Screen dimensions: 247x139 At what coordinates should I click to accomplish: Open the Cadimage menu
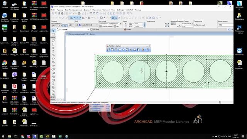click(120, 10)
